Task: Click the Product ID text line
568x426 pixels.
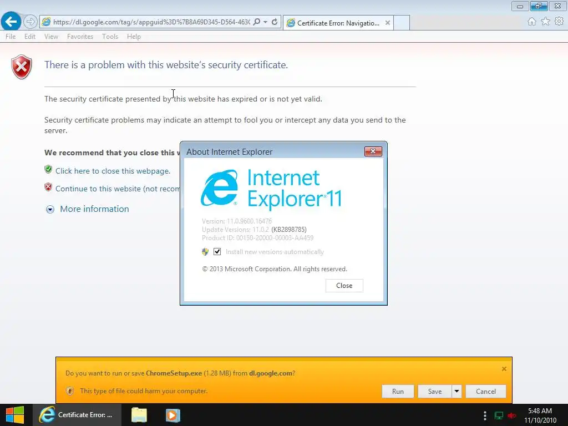Action: tap(257, 237)
